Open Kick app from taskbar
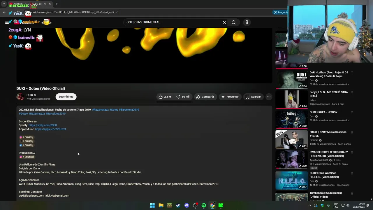Screen dimensions: 373x210 click(221, 205)
